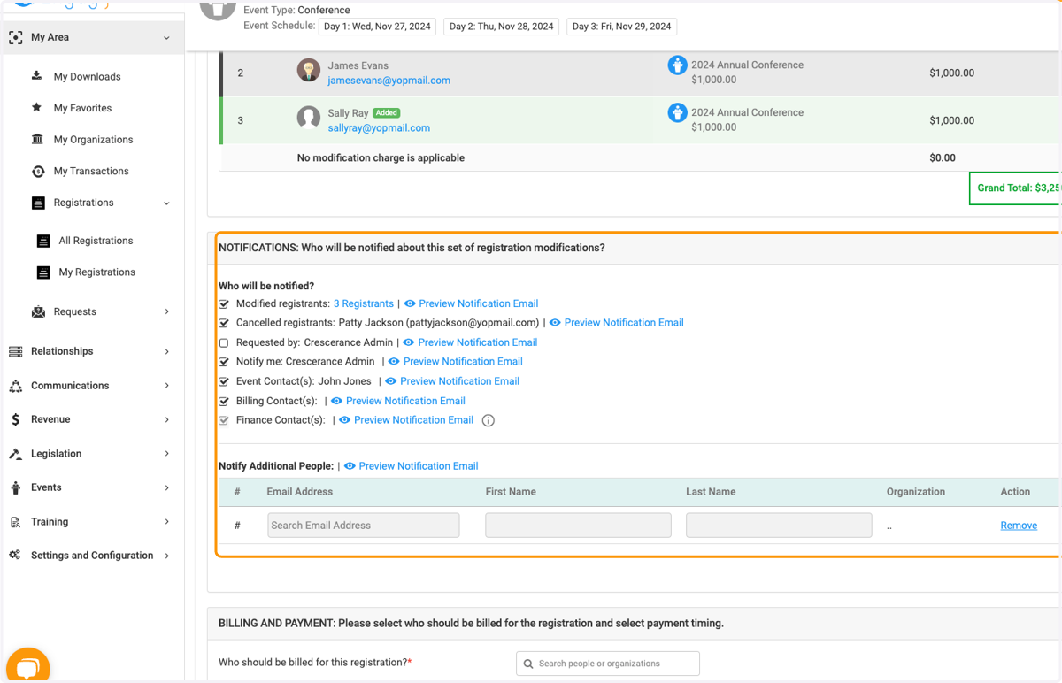This screenshot has height=683, width=1062.
Task: Click Remove link in additional people table
Action: [1019, 526]
